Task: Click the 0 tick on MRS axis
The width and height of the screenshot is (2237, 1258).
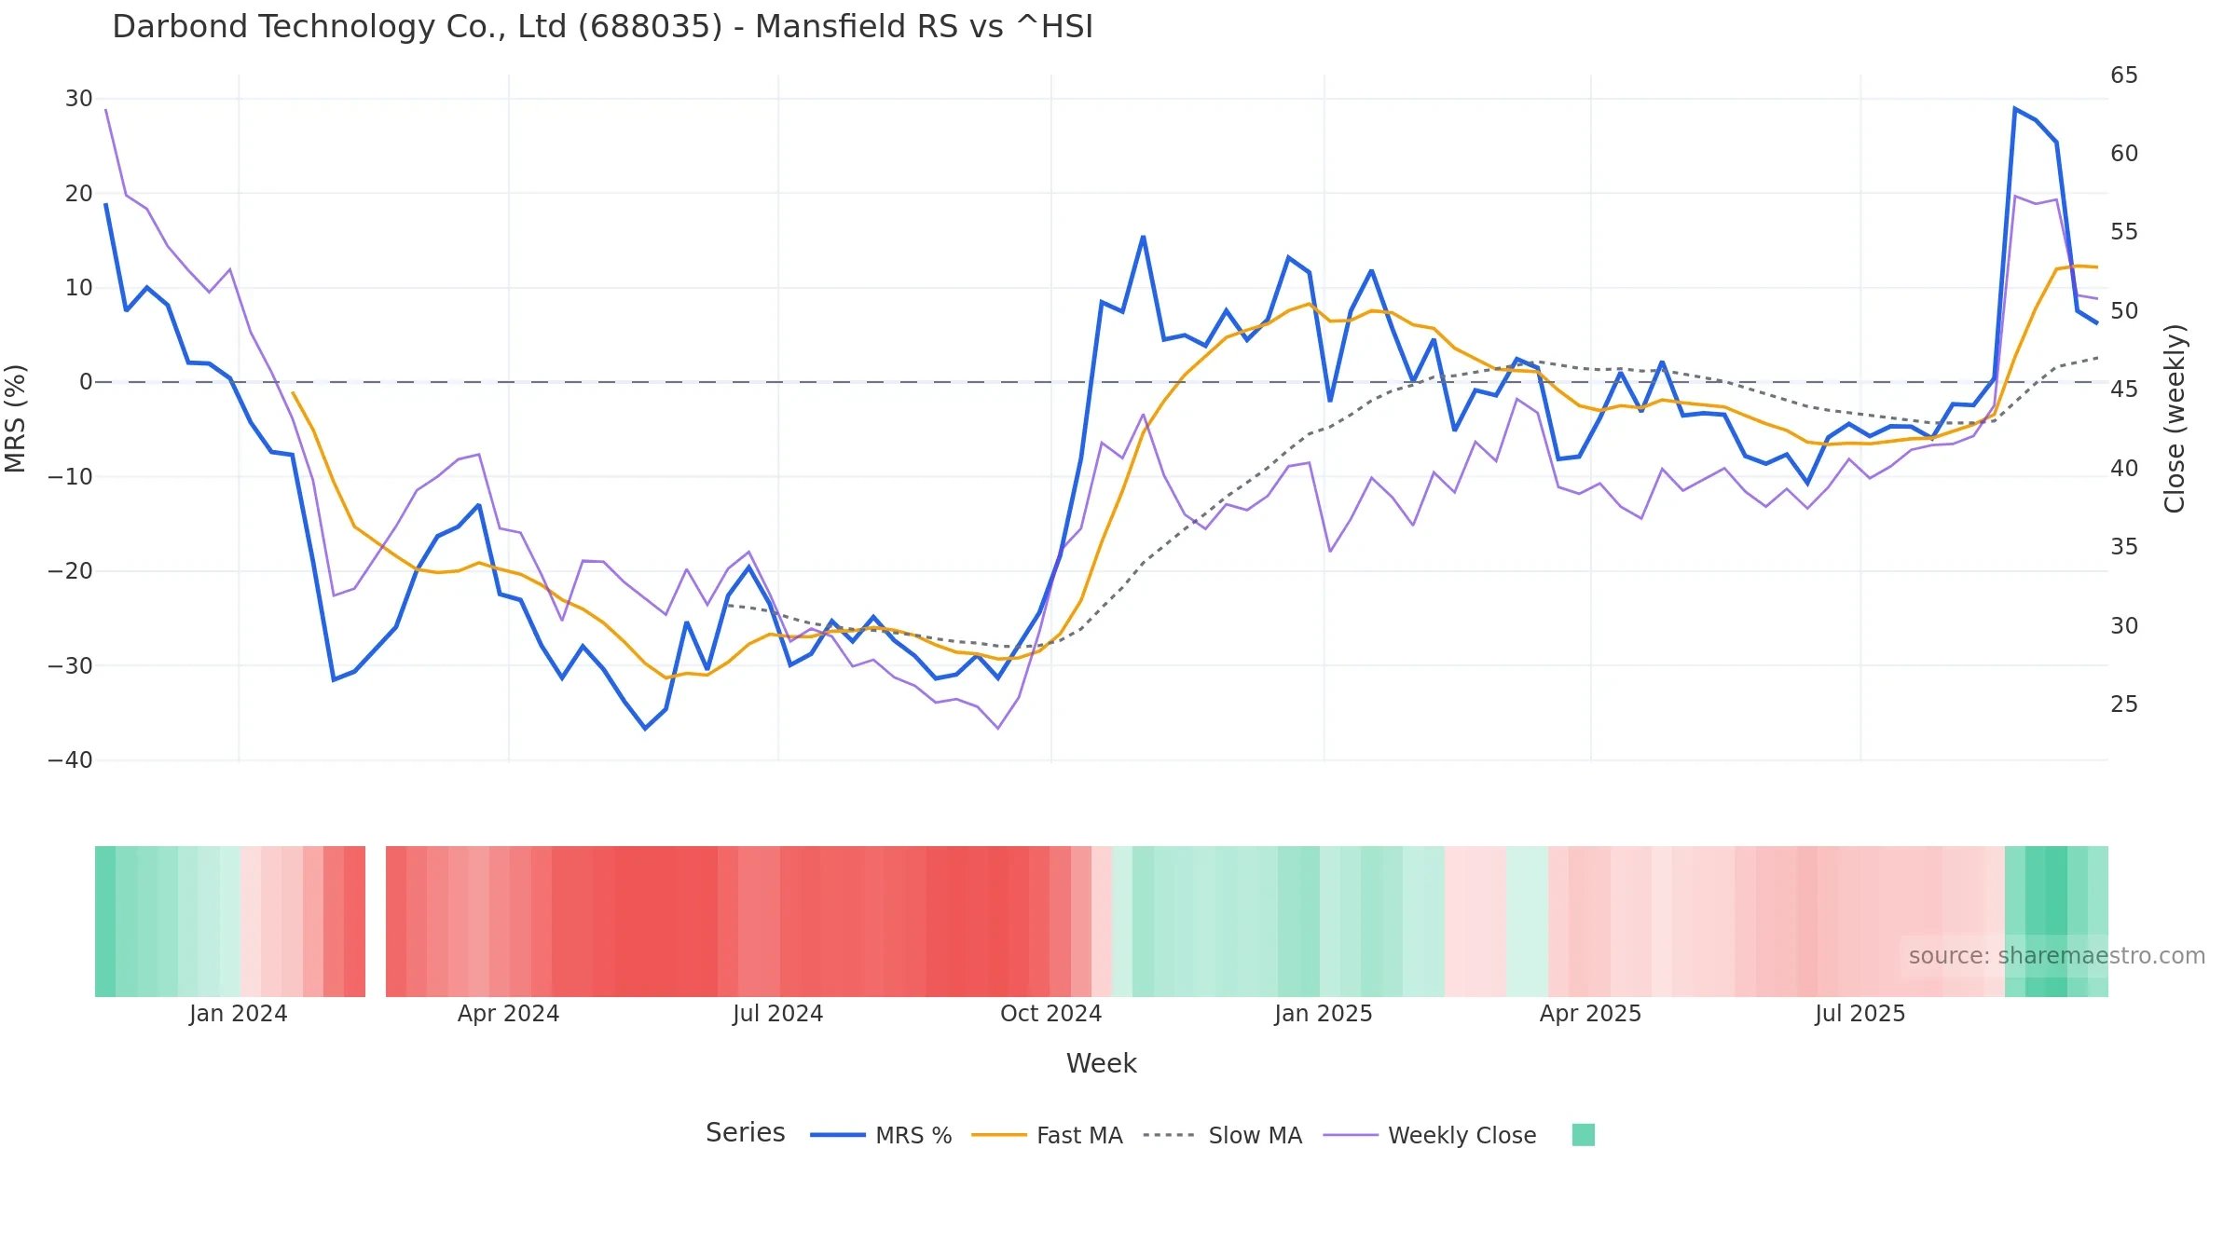Action: coord(87,382)
